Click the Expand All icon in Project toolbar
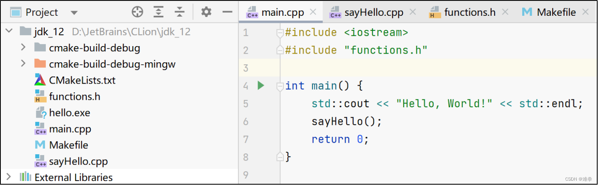 (x=159, y=12)
